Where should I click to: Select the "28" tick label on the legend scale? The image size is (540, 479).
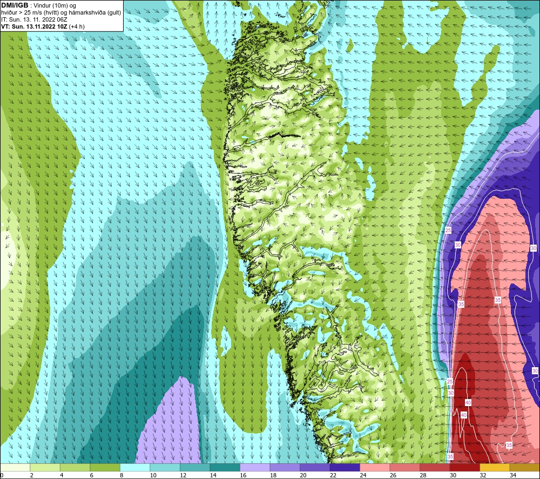pos(423,475)
